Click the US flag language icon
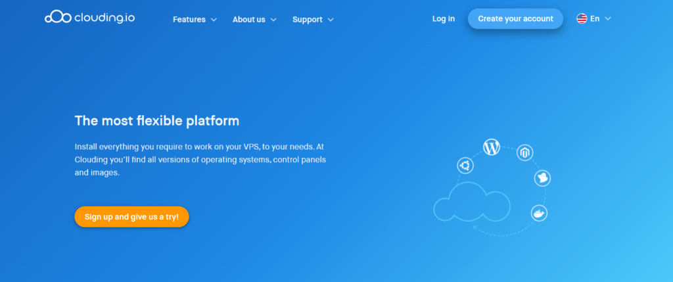673x282 pixels. tap(582, 19)
